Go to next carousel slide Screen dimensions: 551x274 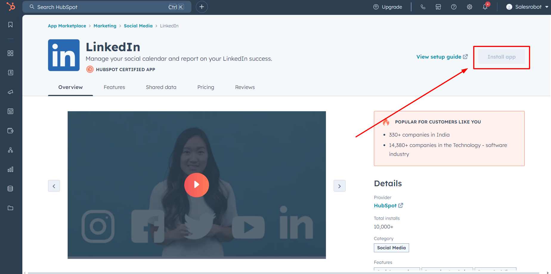pyautogui.click(x=340, y=186)
